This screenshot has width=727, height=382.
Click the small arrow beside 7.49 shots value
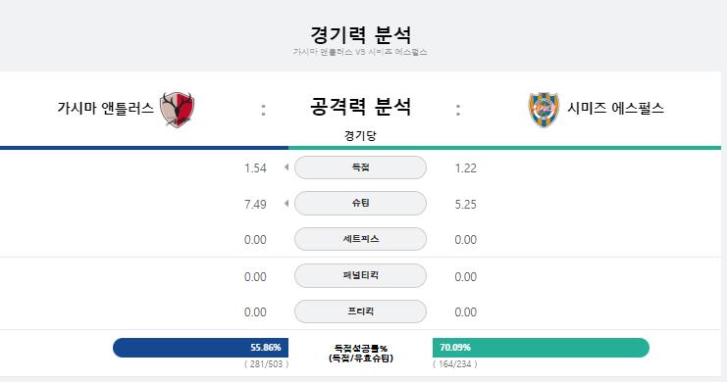[x=286, y=204]
